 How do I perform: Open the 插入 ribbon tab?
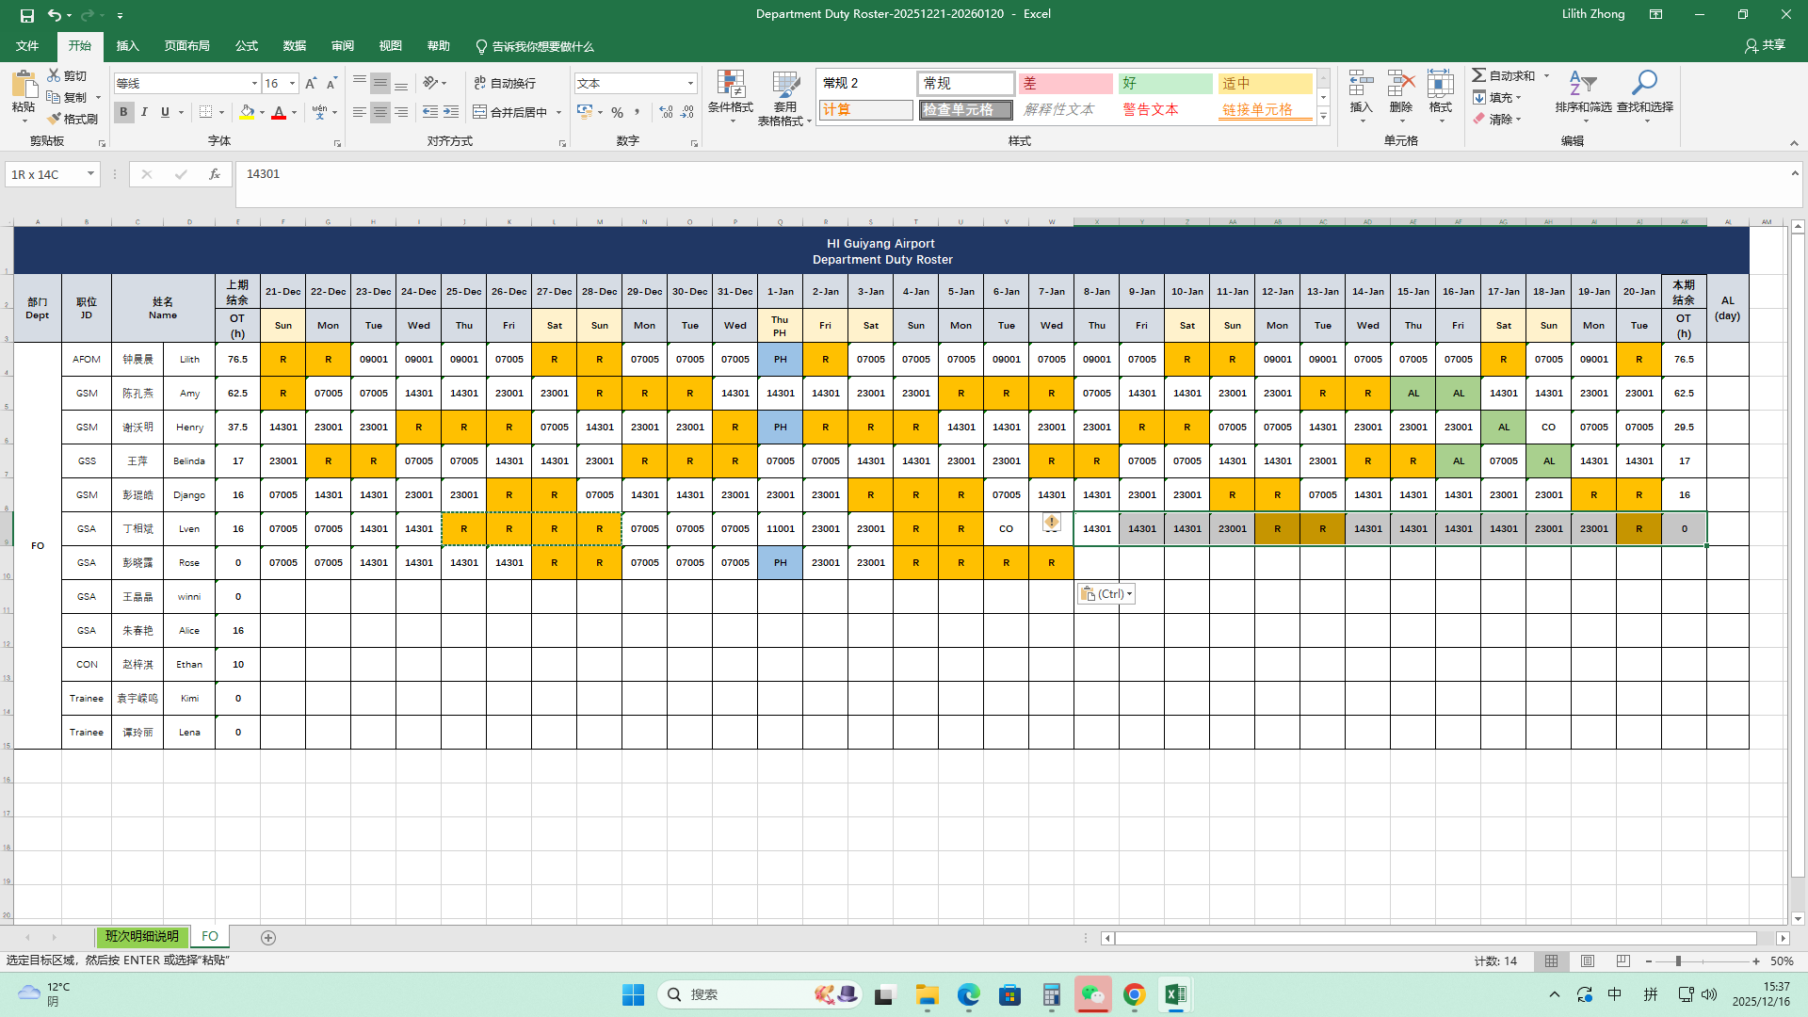click(x=127, y=46)
